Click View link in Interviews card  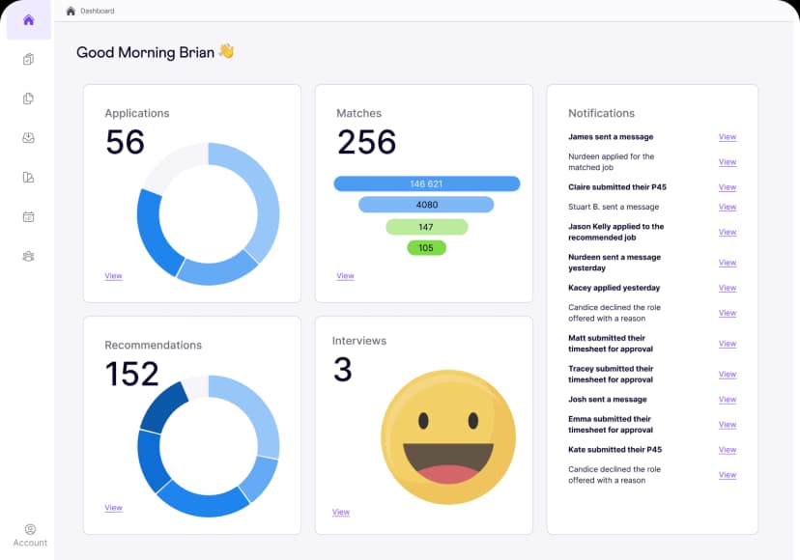340,512
